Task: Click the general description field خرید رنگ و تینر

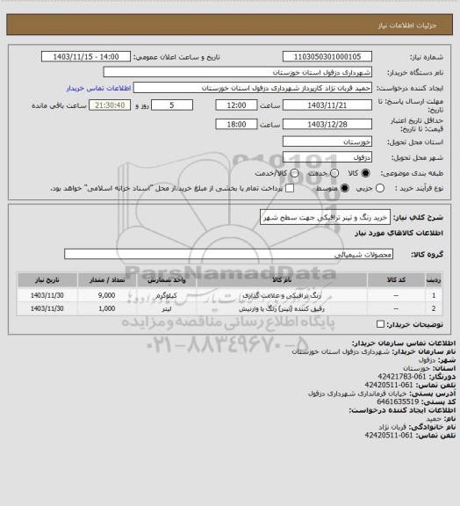Action: pos(325,218)
